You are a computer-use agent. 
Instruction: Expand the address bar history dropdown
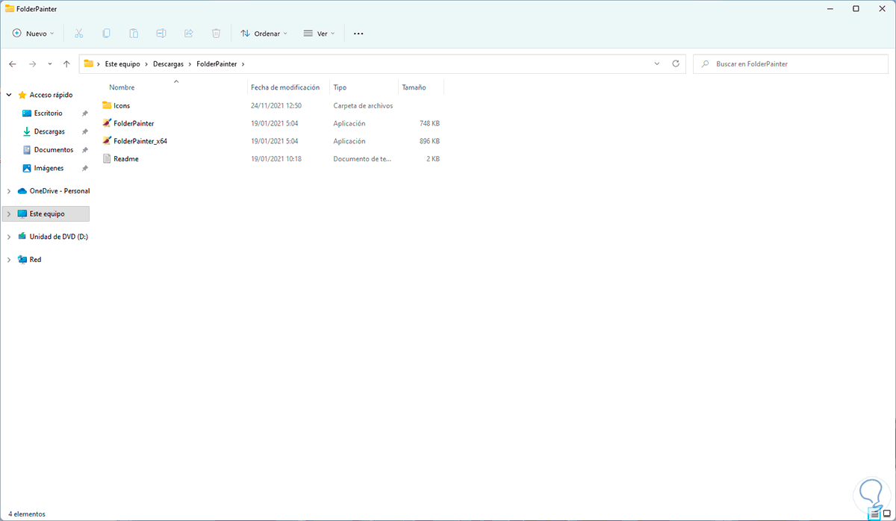point(656,64)
